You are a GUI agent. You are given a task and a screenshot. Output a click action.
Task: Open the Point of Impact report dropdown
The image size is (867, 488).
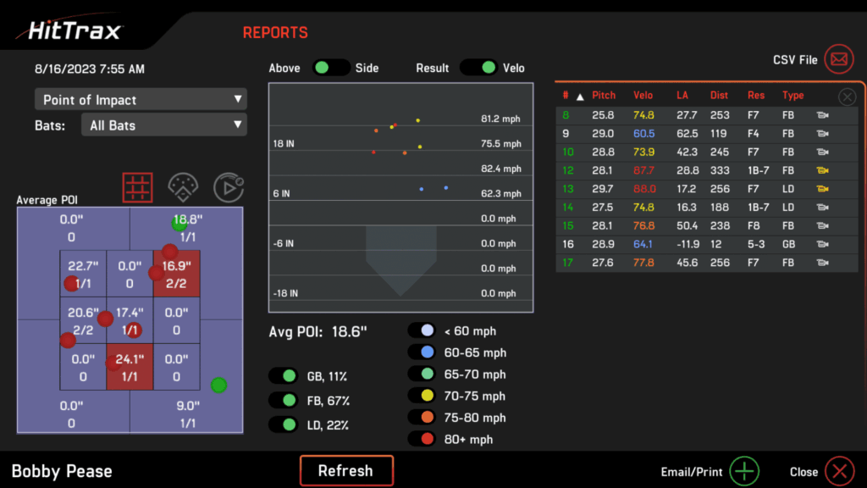pos(141,100)
